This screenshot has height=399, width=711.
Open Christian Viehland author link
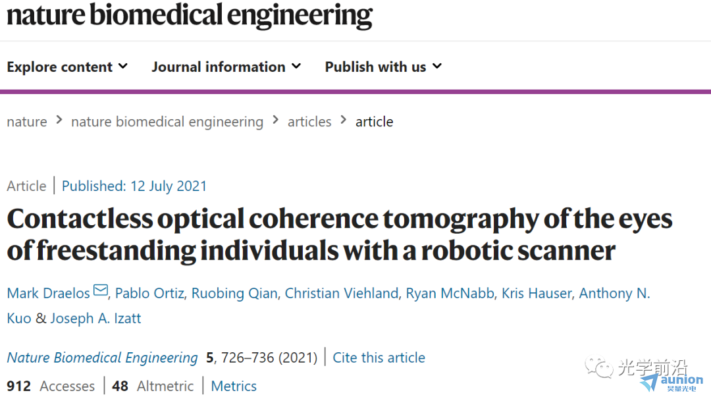pos(342,293)
